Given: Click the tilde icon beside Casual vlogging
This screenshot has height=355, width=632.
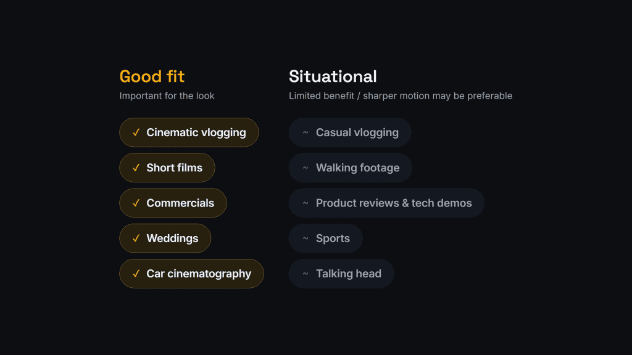Looking at the screenshot, I should (306, 133).
